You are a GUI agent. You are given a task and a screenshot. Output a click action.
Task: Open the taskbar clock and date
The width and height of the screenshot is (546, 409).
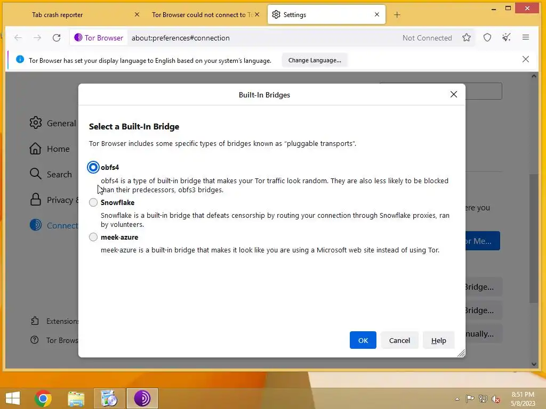pos(523,399)
